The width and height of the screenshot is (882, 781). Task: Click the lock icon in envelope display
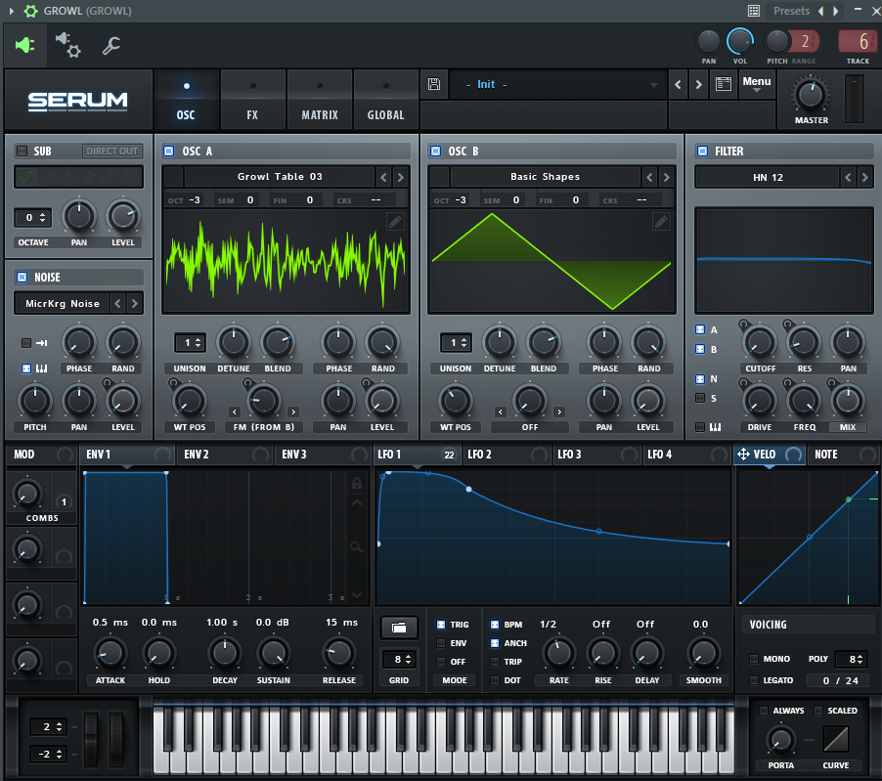click(357, 483)
